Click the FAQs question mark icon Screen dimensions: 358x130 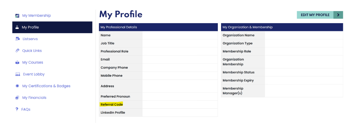click(x=17, y=109)
